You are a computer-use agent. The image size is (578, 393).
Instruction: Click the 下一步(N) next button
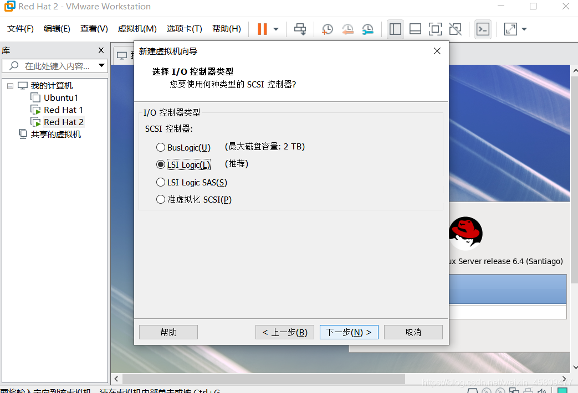point(349,332)
